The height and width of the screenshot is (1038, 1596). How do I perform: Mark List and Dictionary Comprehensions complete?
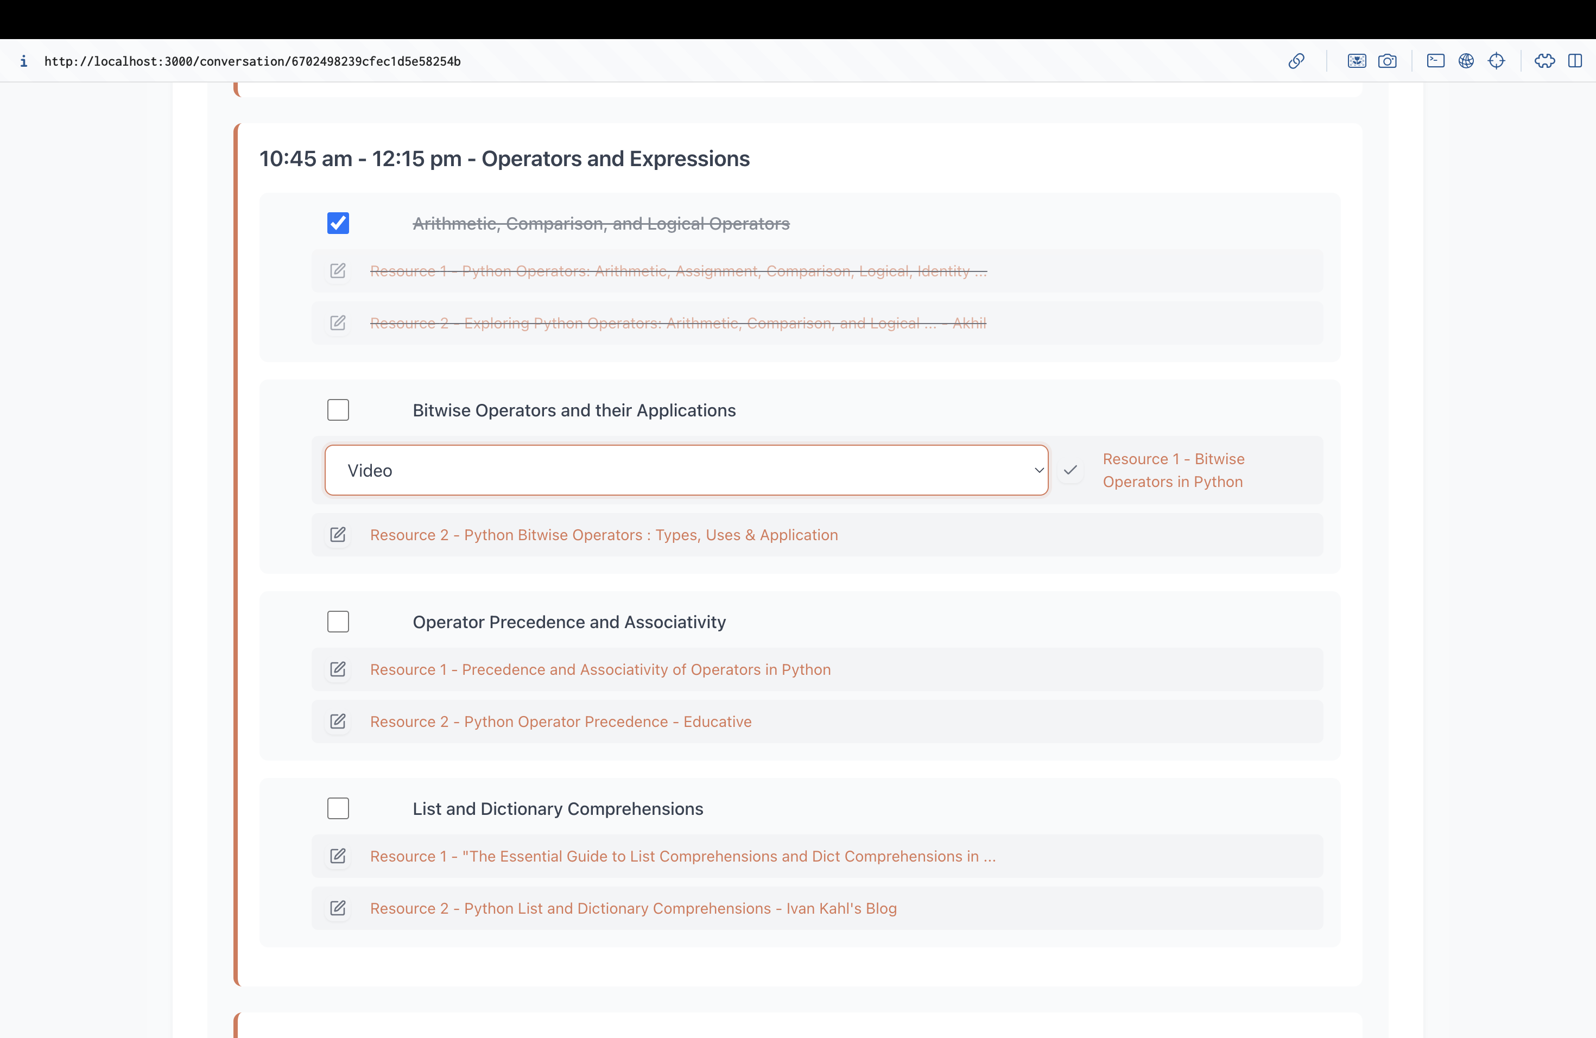[x=338, y=808]
